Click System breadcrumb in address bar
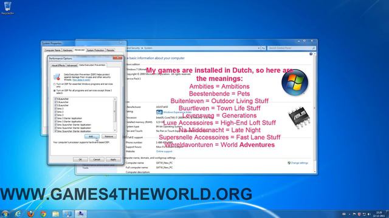389x218 pixels. 148,48
